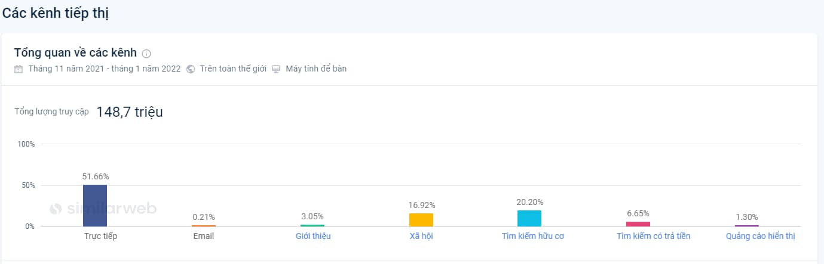This screenshot has height=264, width=824.
Task: Open the Giới thiệu channel link
Action: [313, 236]
